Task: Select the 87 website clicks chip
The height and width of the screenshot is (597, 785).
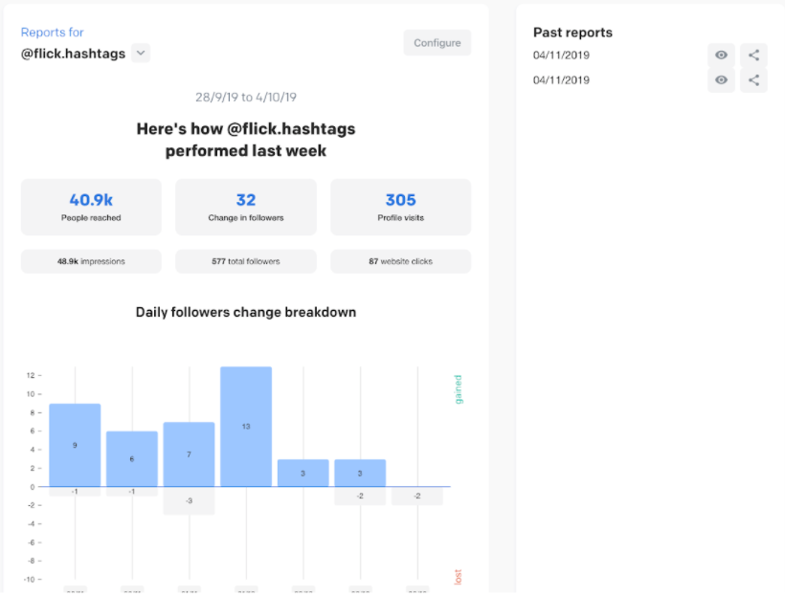Action: (400, 260)
